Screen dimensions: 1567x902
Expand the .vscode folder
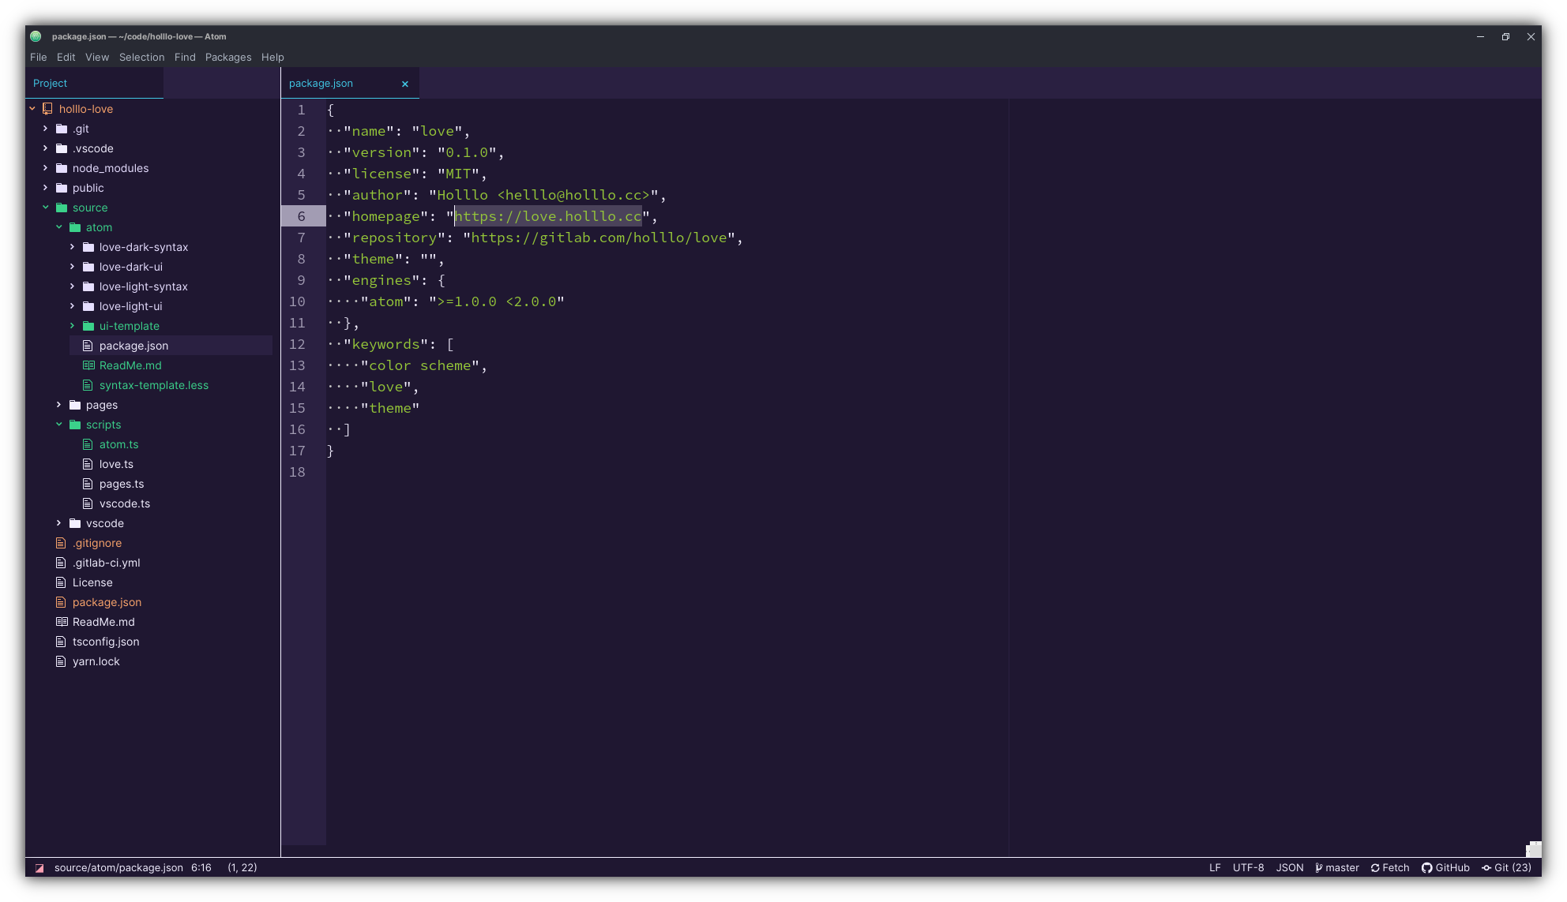point(46,148)
